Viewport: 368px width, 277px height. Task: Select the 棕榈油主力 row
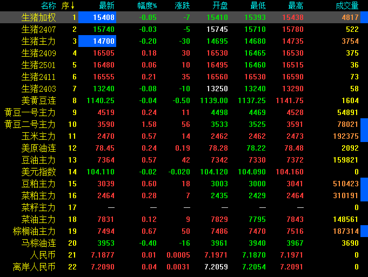184,231
